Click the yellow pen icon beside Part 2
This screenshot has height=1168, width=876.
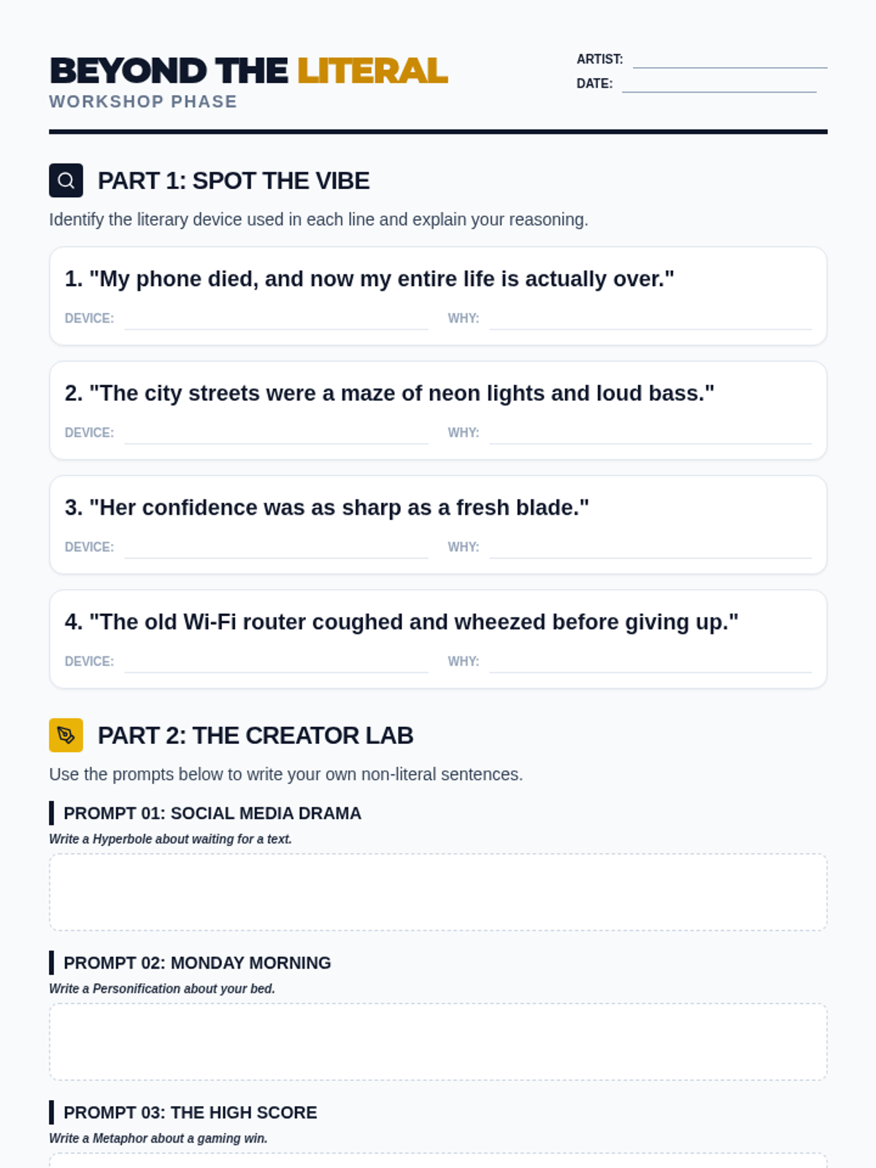point(66,735)
